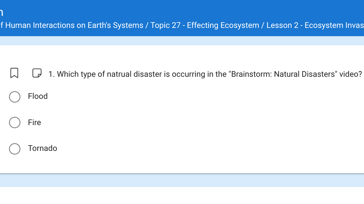Click the light blue band below the question card
This screenshot has width=364, height=204.
[182, 180]
